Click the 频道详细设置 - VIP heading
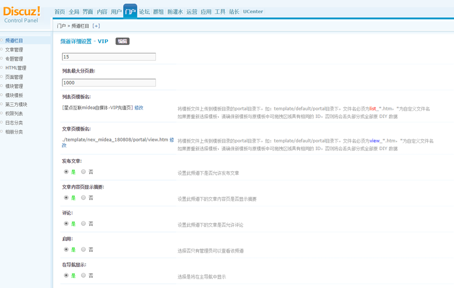 [85, 41]
